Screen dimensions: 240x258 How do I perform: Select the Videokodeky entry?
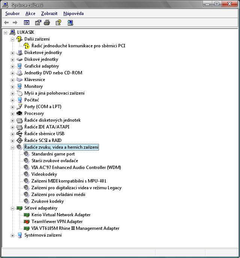[44, 174]
